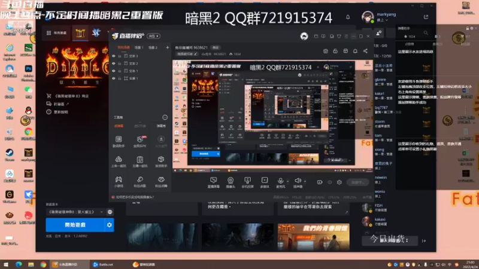Add a 多媒体 media source
Screen dimensions: 479x269
[265, 182]
